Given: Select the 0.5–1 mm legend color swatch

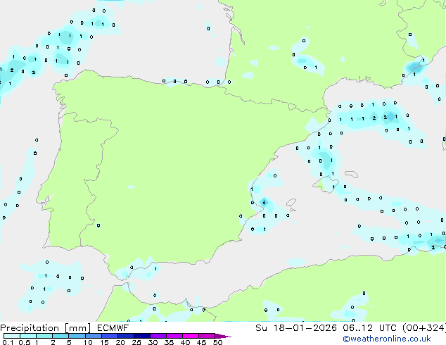Looking at the screenshot, I should (28, 336).
